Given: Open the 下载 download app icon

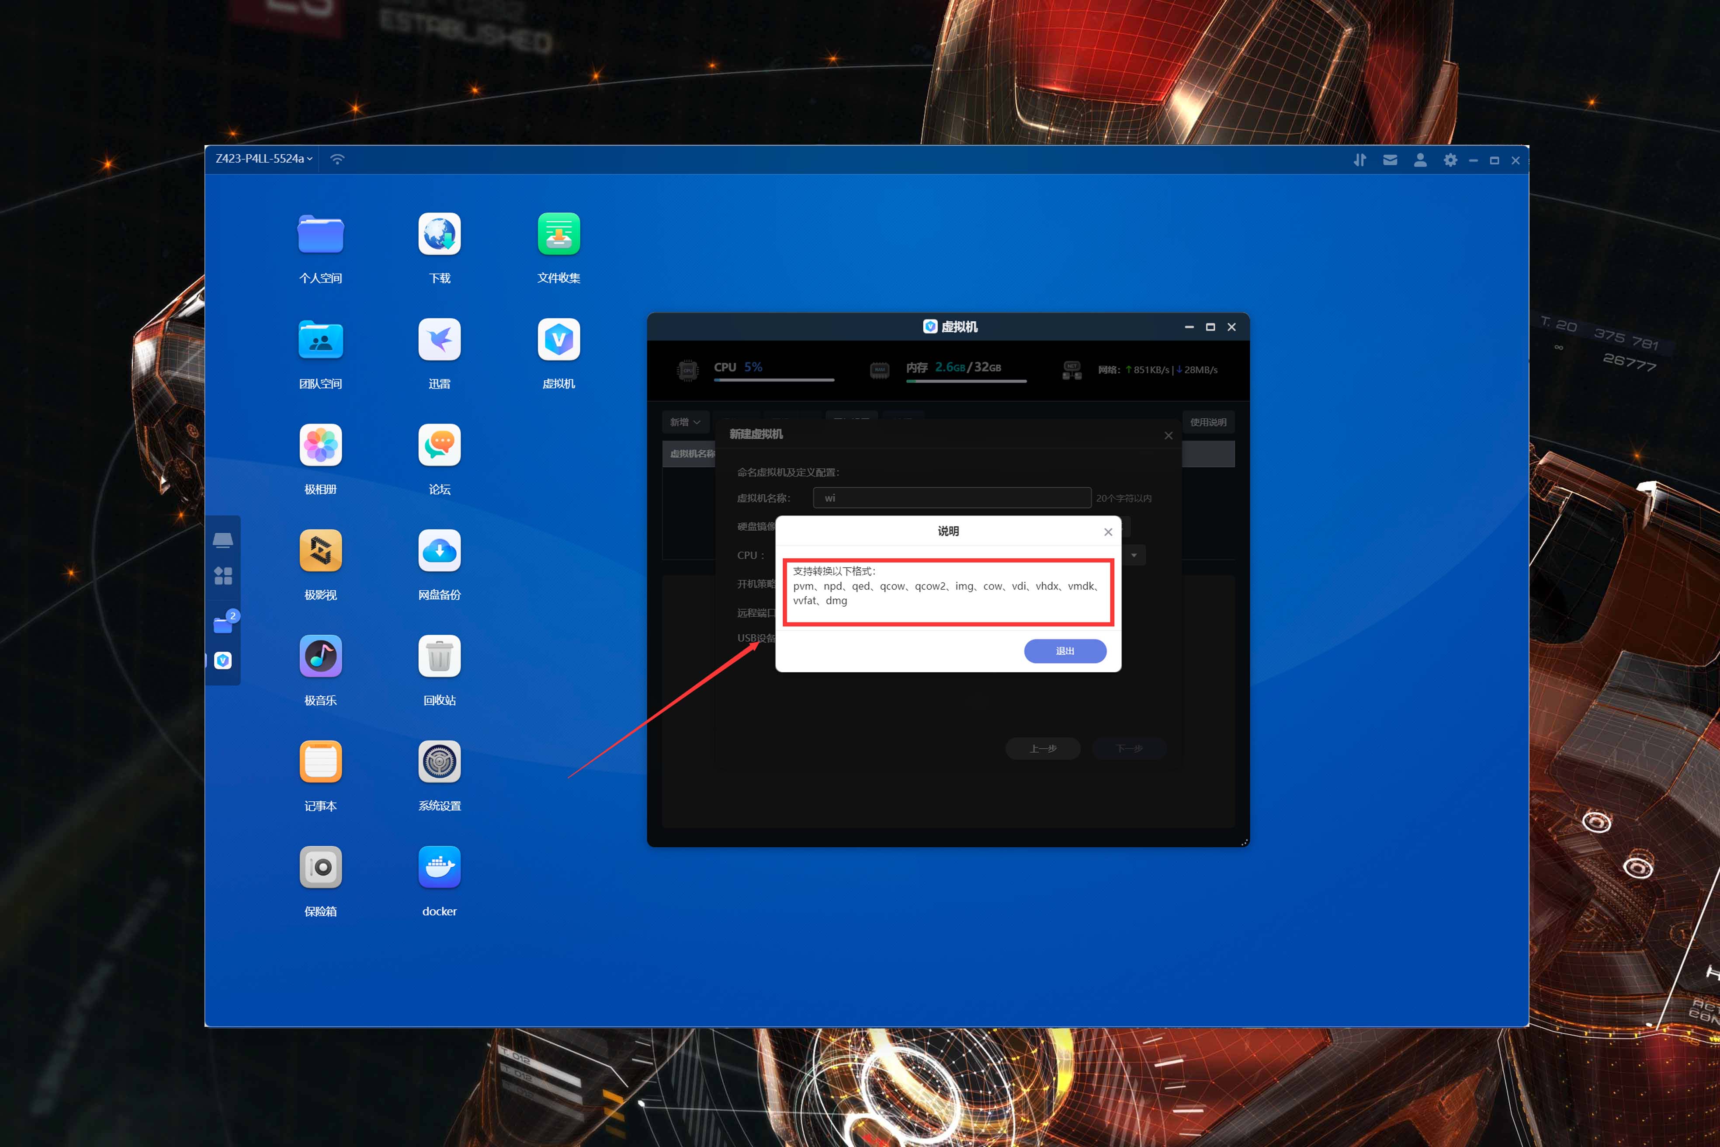Looking at the screenshot, I should [x=440, y=234].
